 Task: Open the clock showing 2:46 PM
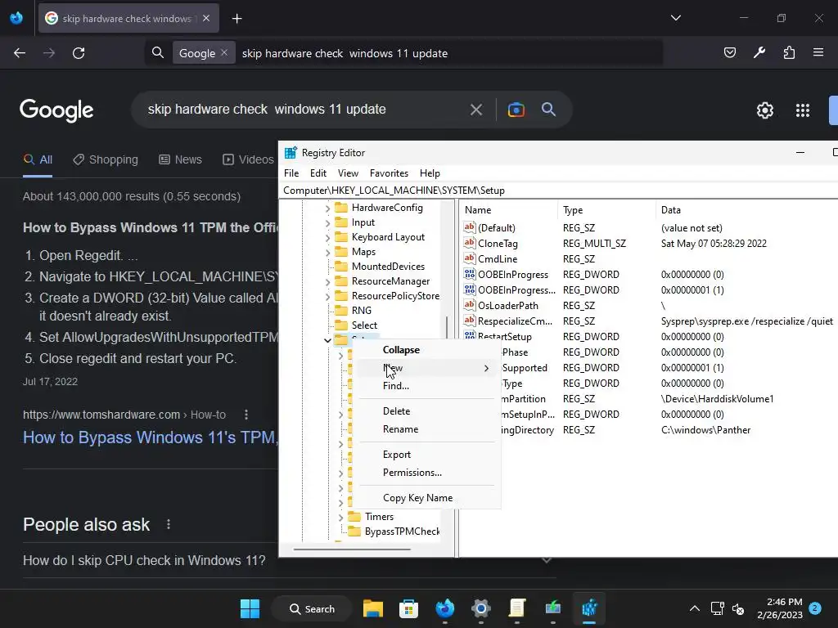[x=780, y=608]
